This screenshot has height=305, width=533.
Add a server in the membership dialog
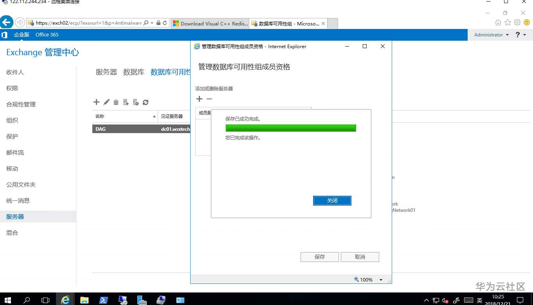199,99
